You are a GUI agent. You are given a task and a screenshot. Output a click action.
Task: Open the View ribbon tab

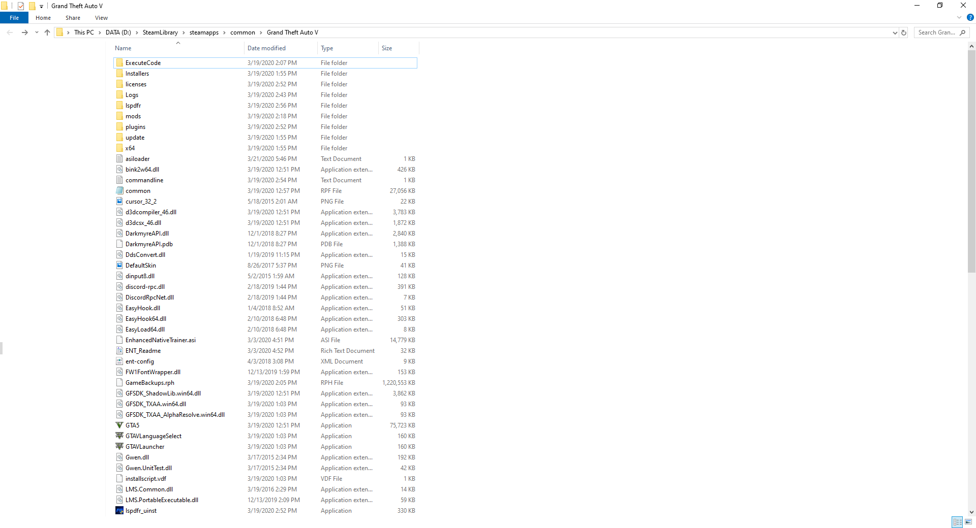point(101,18)
